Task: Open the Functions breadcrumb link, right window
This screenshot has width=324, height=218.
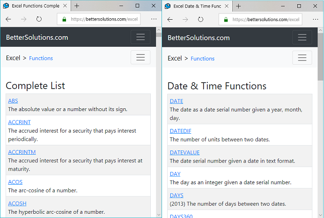Action: pos(202,59)
